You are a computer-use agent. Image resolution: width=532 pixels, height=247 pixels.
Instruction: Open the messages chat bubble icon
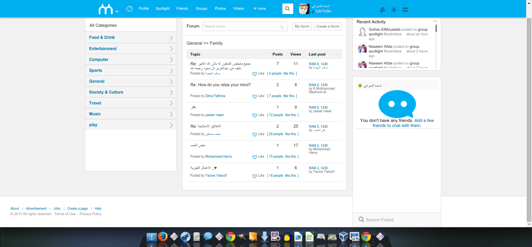coord(405,10)
